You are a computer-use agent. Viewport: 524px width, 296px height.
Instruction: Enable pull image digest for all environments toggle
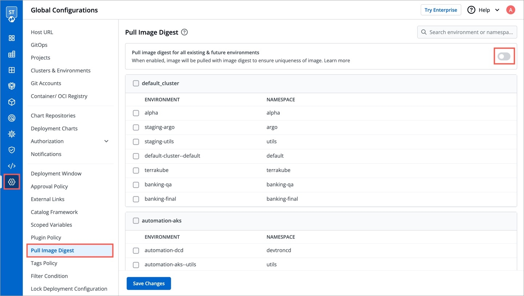(504, 56)
